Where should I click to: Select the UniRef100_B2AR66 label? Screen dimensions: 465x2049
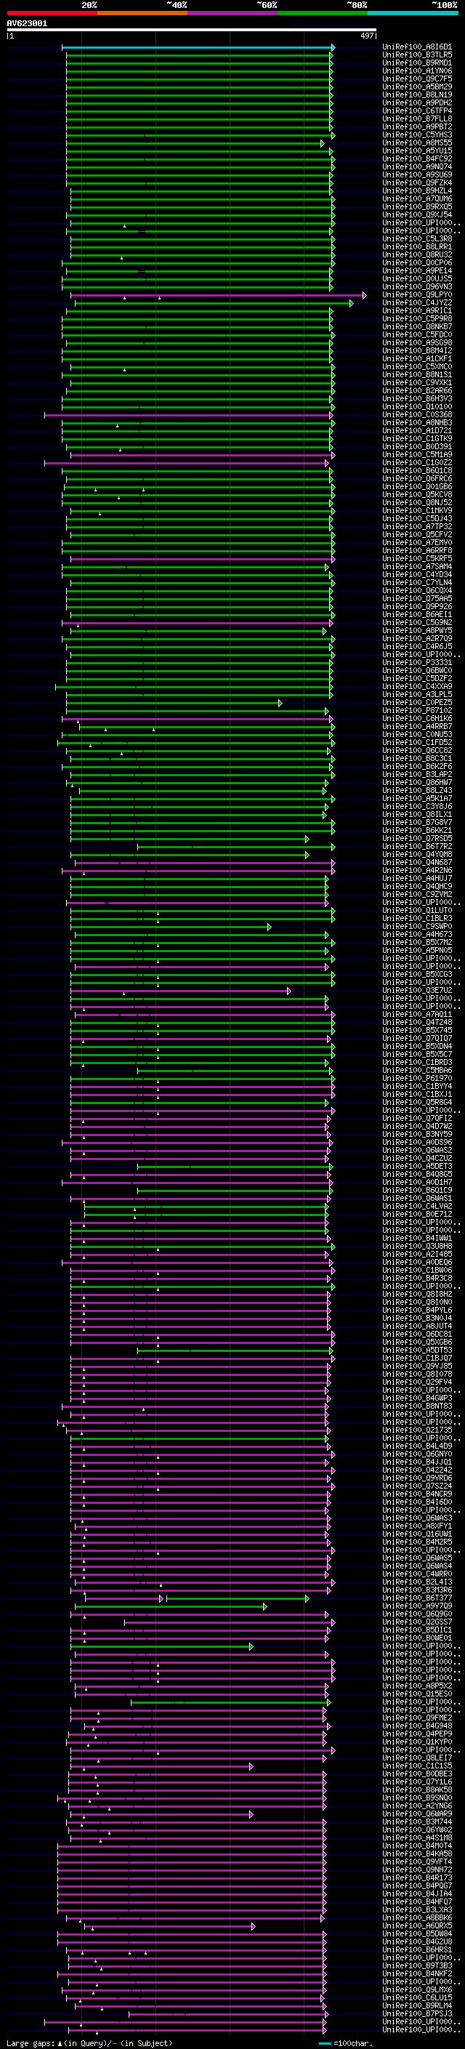(417, 390)
